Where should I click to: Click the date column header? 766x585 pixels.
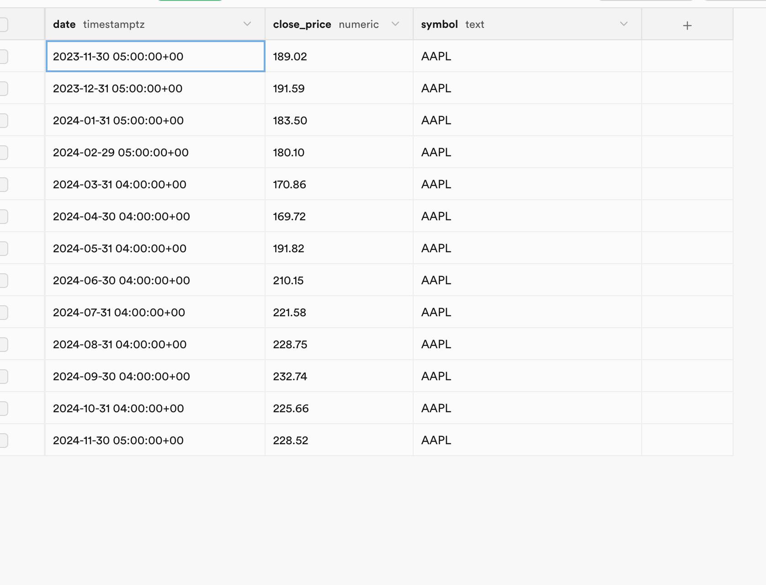click(64, 25)
